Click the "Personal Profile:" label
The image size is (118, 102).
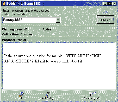pyautogui.click(x=14, y=40)
